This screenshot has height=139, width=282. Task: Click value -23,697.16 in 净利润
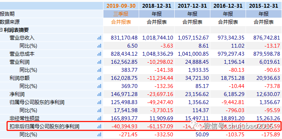[x=160, y=94]
